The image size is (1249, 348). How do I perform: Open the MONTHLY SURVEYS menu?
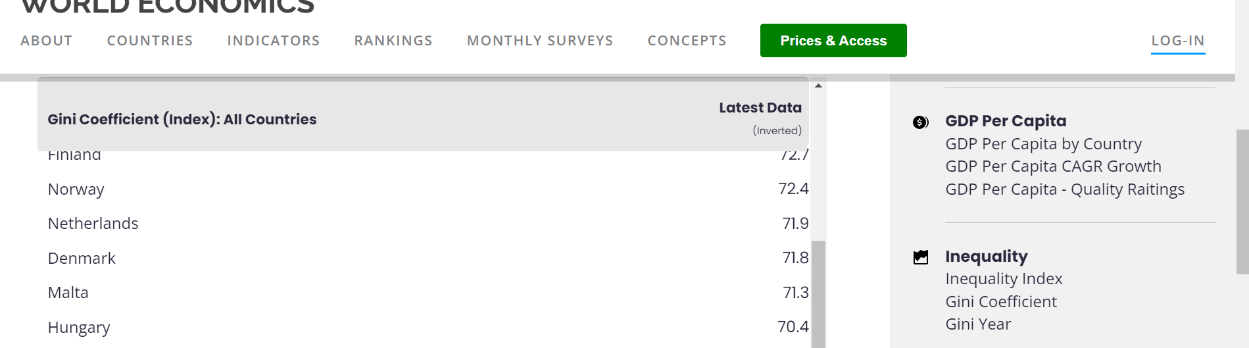point(540,41)
